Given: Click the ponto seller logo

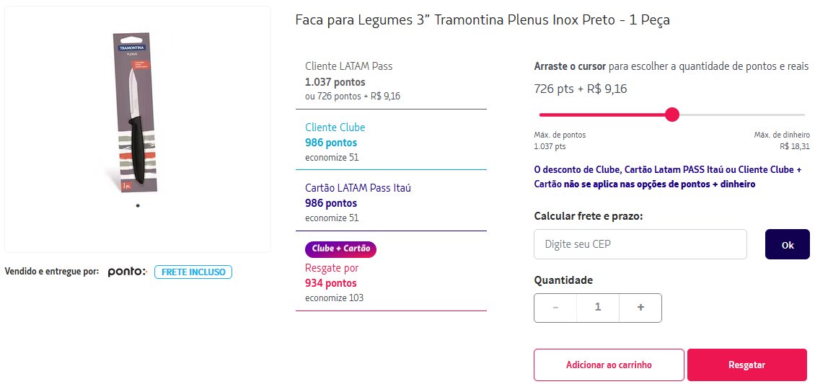Looking at the screenshot, I should (128, 272).
